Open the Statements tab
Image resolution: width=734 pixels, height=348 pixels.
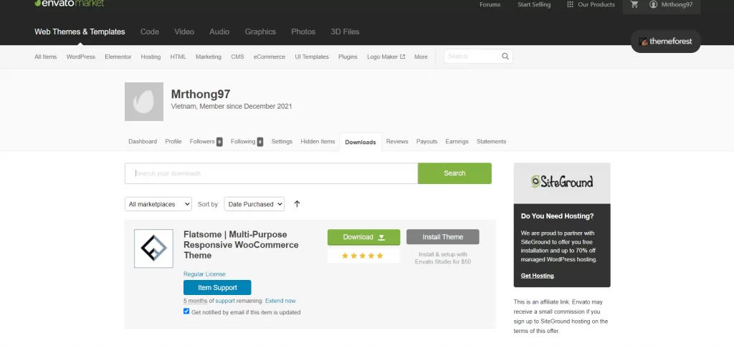click(491, 141)
